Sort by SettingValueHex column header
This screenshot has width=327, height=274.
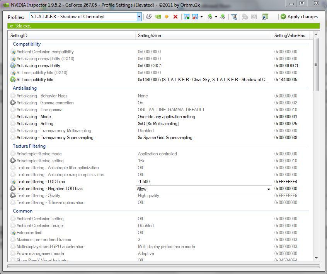click(x=291, y=36)
